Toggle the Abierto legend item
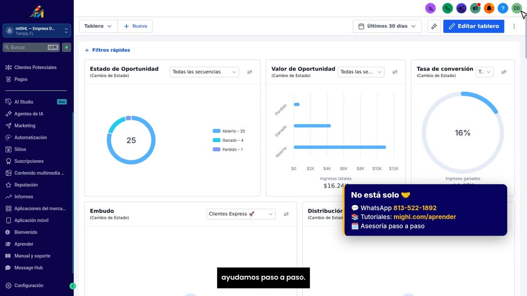The width and height of the screenshot is (527, 296). click(229, 131)
